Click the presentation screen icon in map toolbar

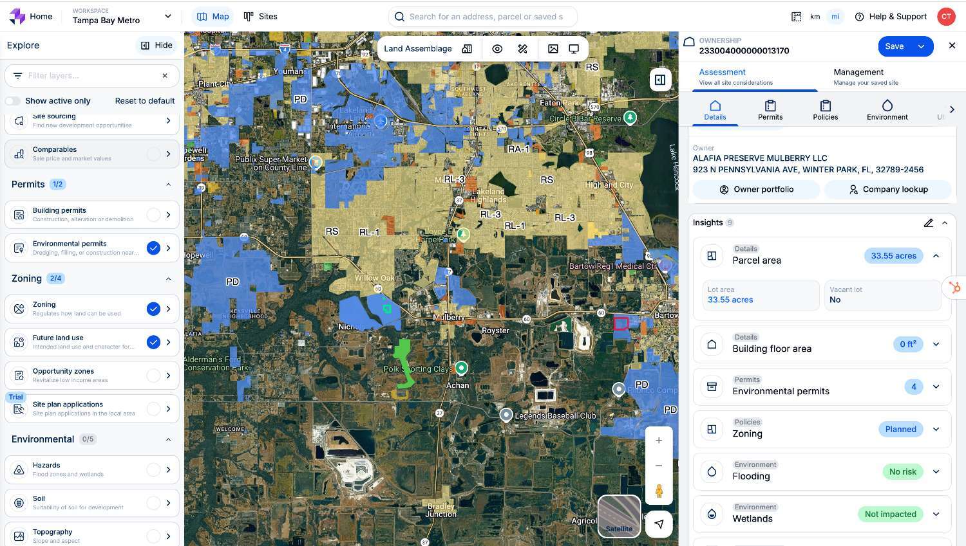[574, 49]
